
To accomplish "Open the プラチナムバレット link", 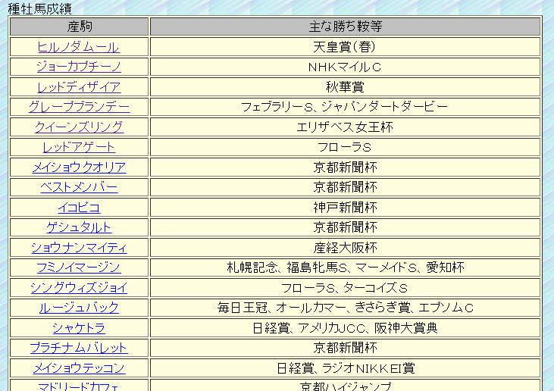I will 79,348.
